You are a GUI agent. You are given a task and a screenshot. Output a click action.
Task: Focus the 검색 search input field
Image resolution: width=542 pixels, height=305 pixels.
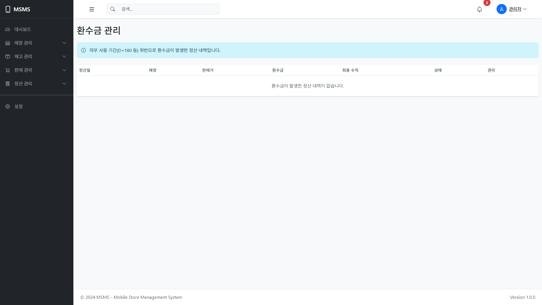[x=168, y=9]
